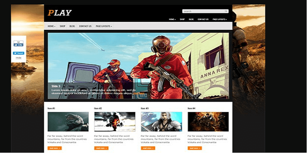Click the Twitter Tweet button
Viewport: 307px width, 153px height.
(19, 53)
